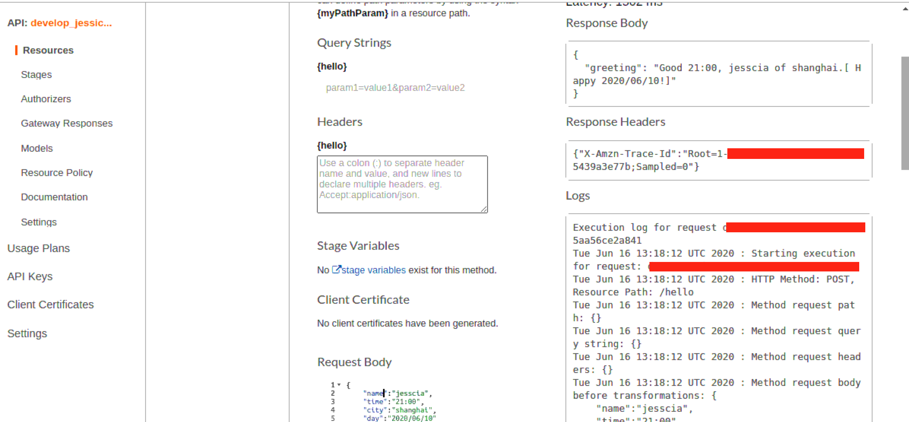This screenshot has width=909, height=422.
Task: Open API Keys from sidebar
Action: (30, 276)
